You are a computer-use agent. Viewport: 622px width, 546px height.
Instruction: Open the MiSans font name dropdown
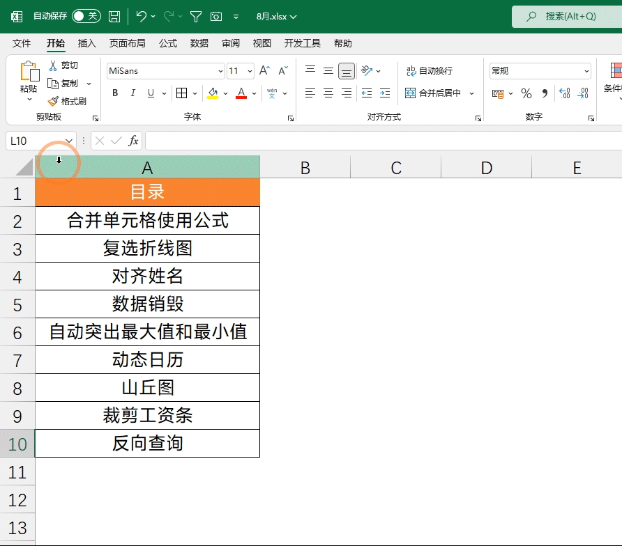220,71
